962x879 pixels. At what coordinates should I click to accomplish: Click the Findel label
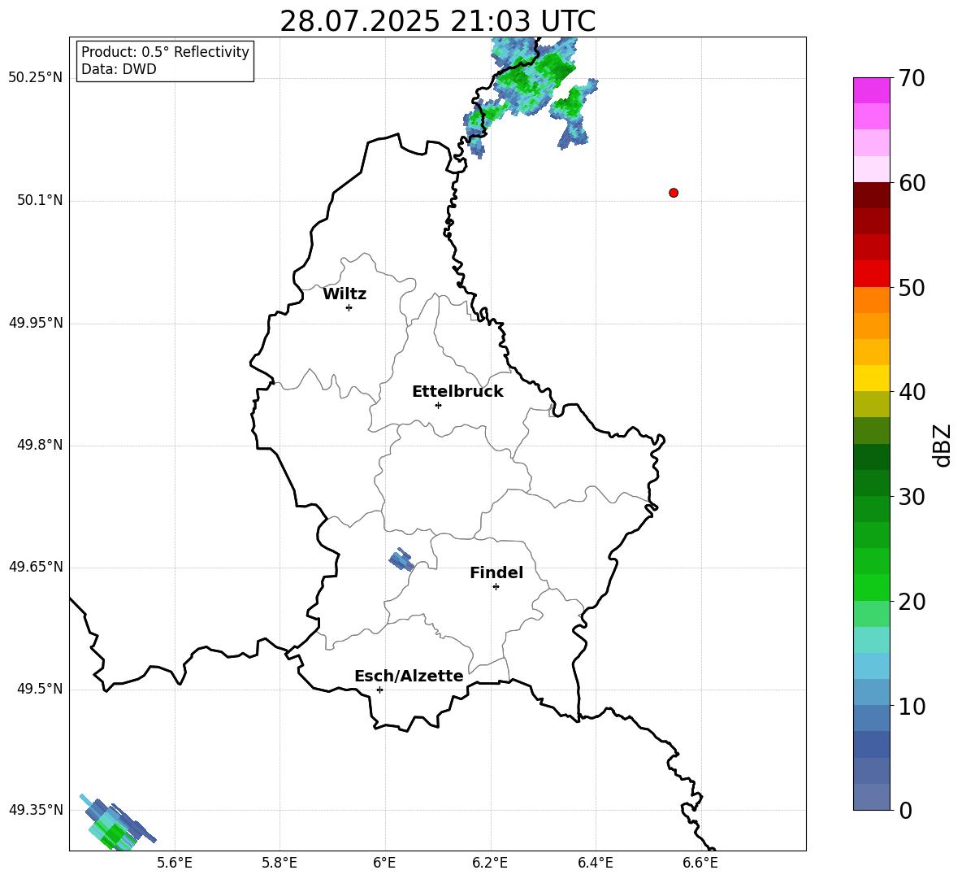tap(496, 572)
